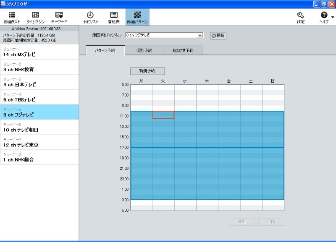This screenshot has height=242, width=336.
Task: Switch to the おまかせ予約 tab
Action: coord(183,50)
